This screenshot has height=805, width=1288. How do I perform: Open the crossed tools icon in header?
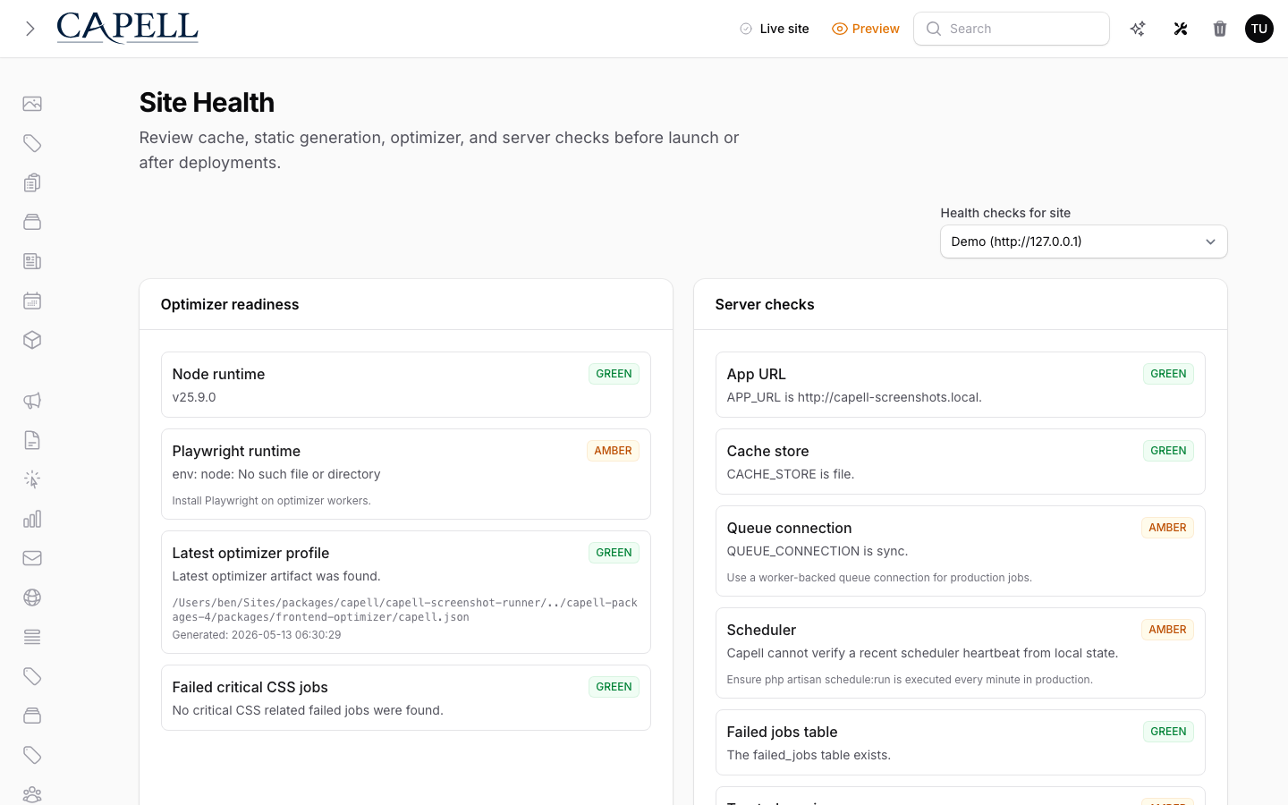click(1181, 29)
